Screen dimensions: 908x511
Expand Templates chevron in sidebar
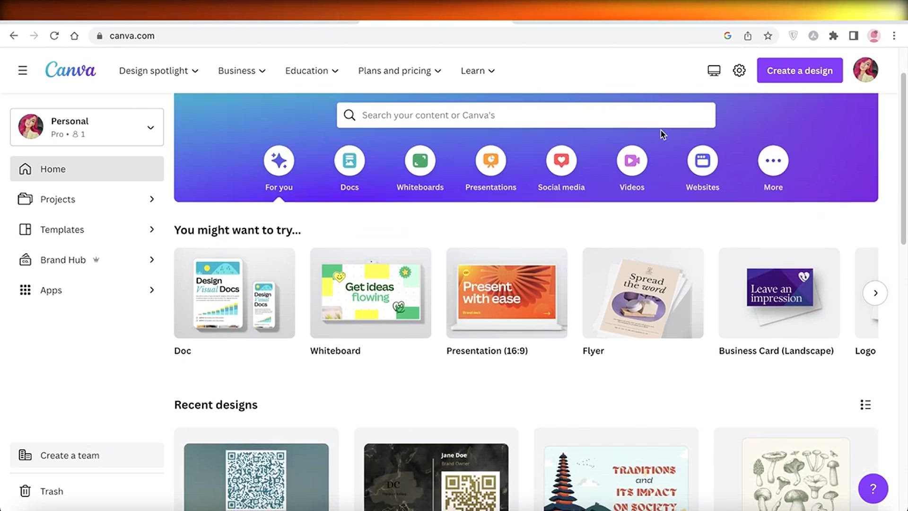[x=152, y=229]
